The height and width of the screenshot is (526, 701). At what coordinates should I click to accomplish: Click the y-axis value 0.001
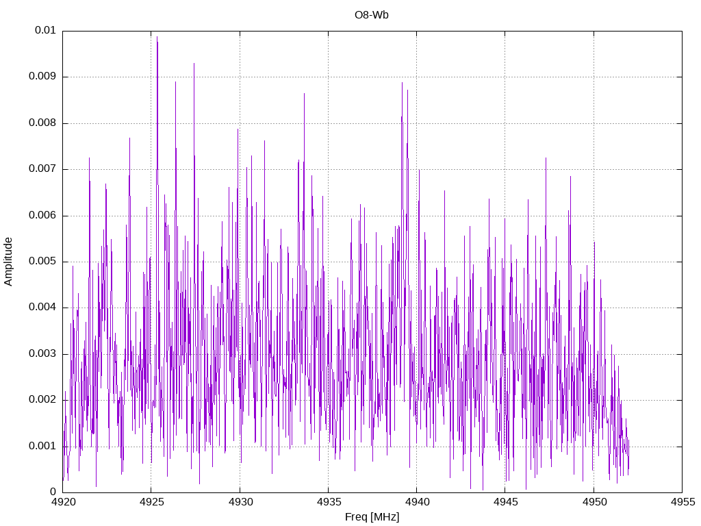[x=42, y=447]
